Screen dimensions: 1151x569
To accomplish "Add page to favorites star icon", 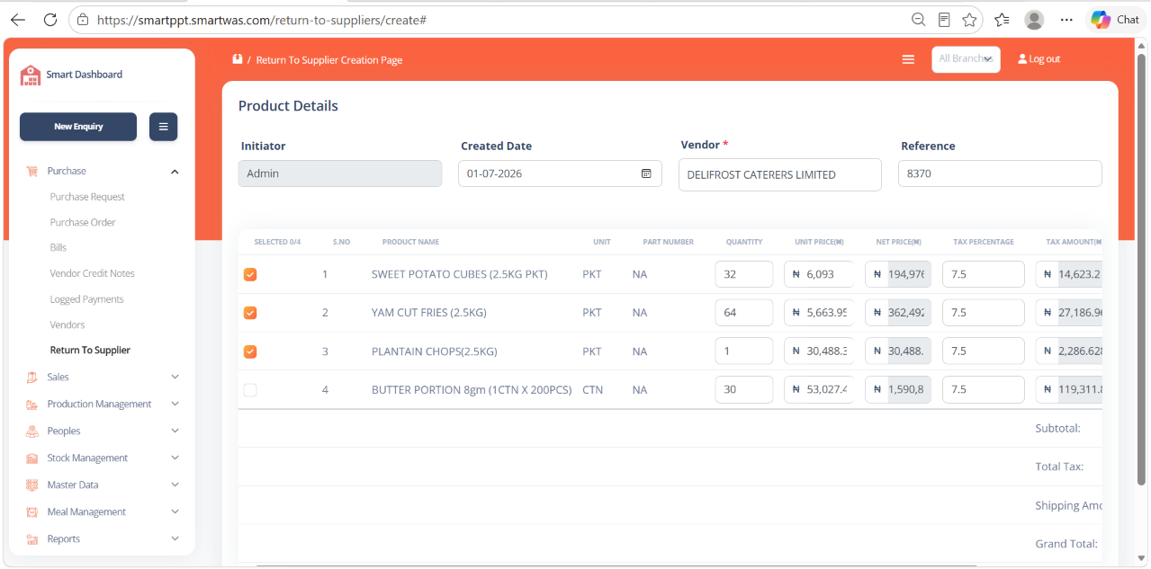I will [969, 20].
